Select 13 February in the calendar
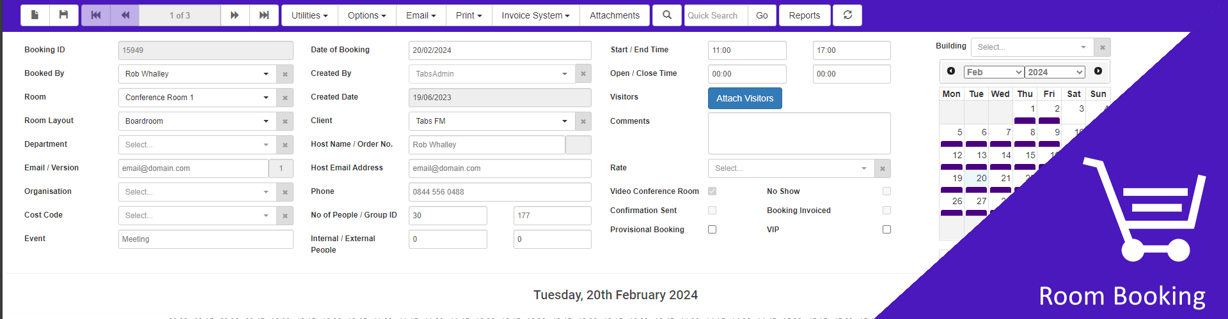Screen dimensions: 1228x319 [977, 158]
